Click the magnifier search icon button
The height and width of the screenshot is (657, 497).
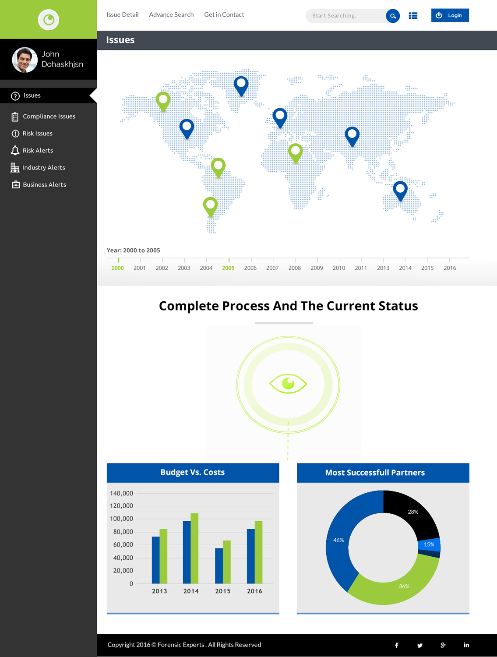tap(393, 16)
